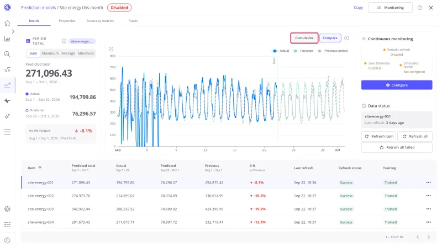Open the bar chart dashboards sidebar icon
This screenshot has height=248, width=442.
(7, 39)
